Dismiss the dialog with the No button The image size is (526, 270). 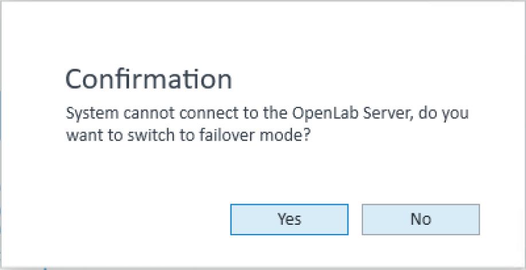tap(420, 219)
